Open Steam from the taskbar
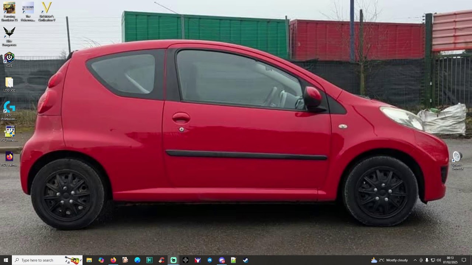The height and width of the screenshot is (265, 472). [x=246, y=260]
